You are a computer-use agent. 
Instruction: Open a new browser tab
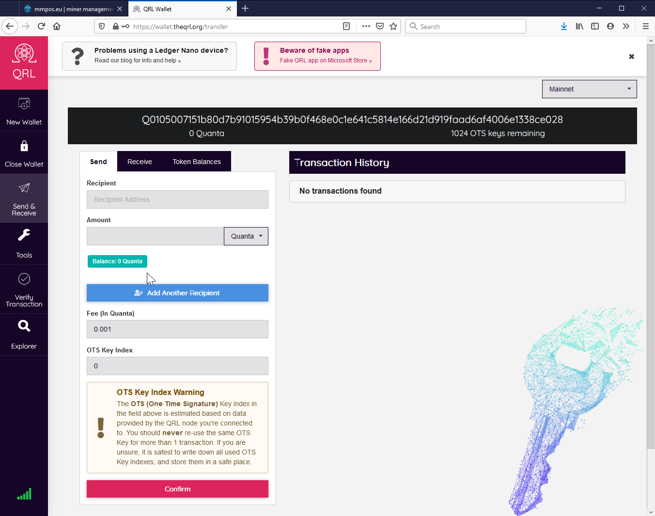point(245,8)
